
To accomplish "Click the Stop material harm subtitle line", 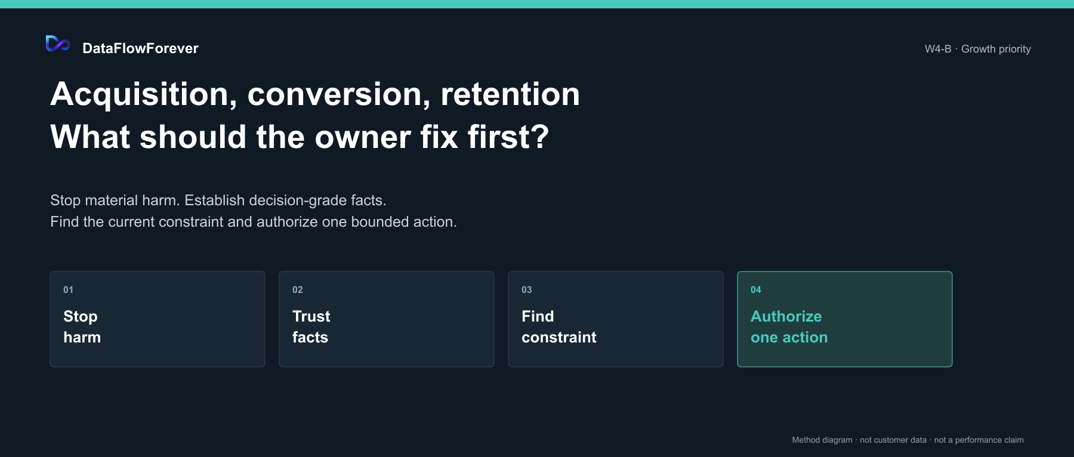I will (x=218, y=200).
